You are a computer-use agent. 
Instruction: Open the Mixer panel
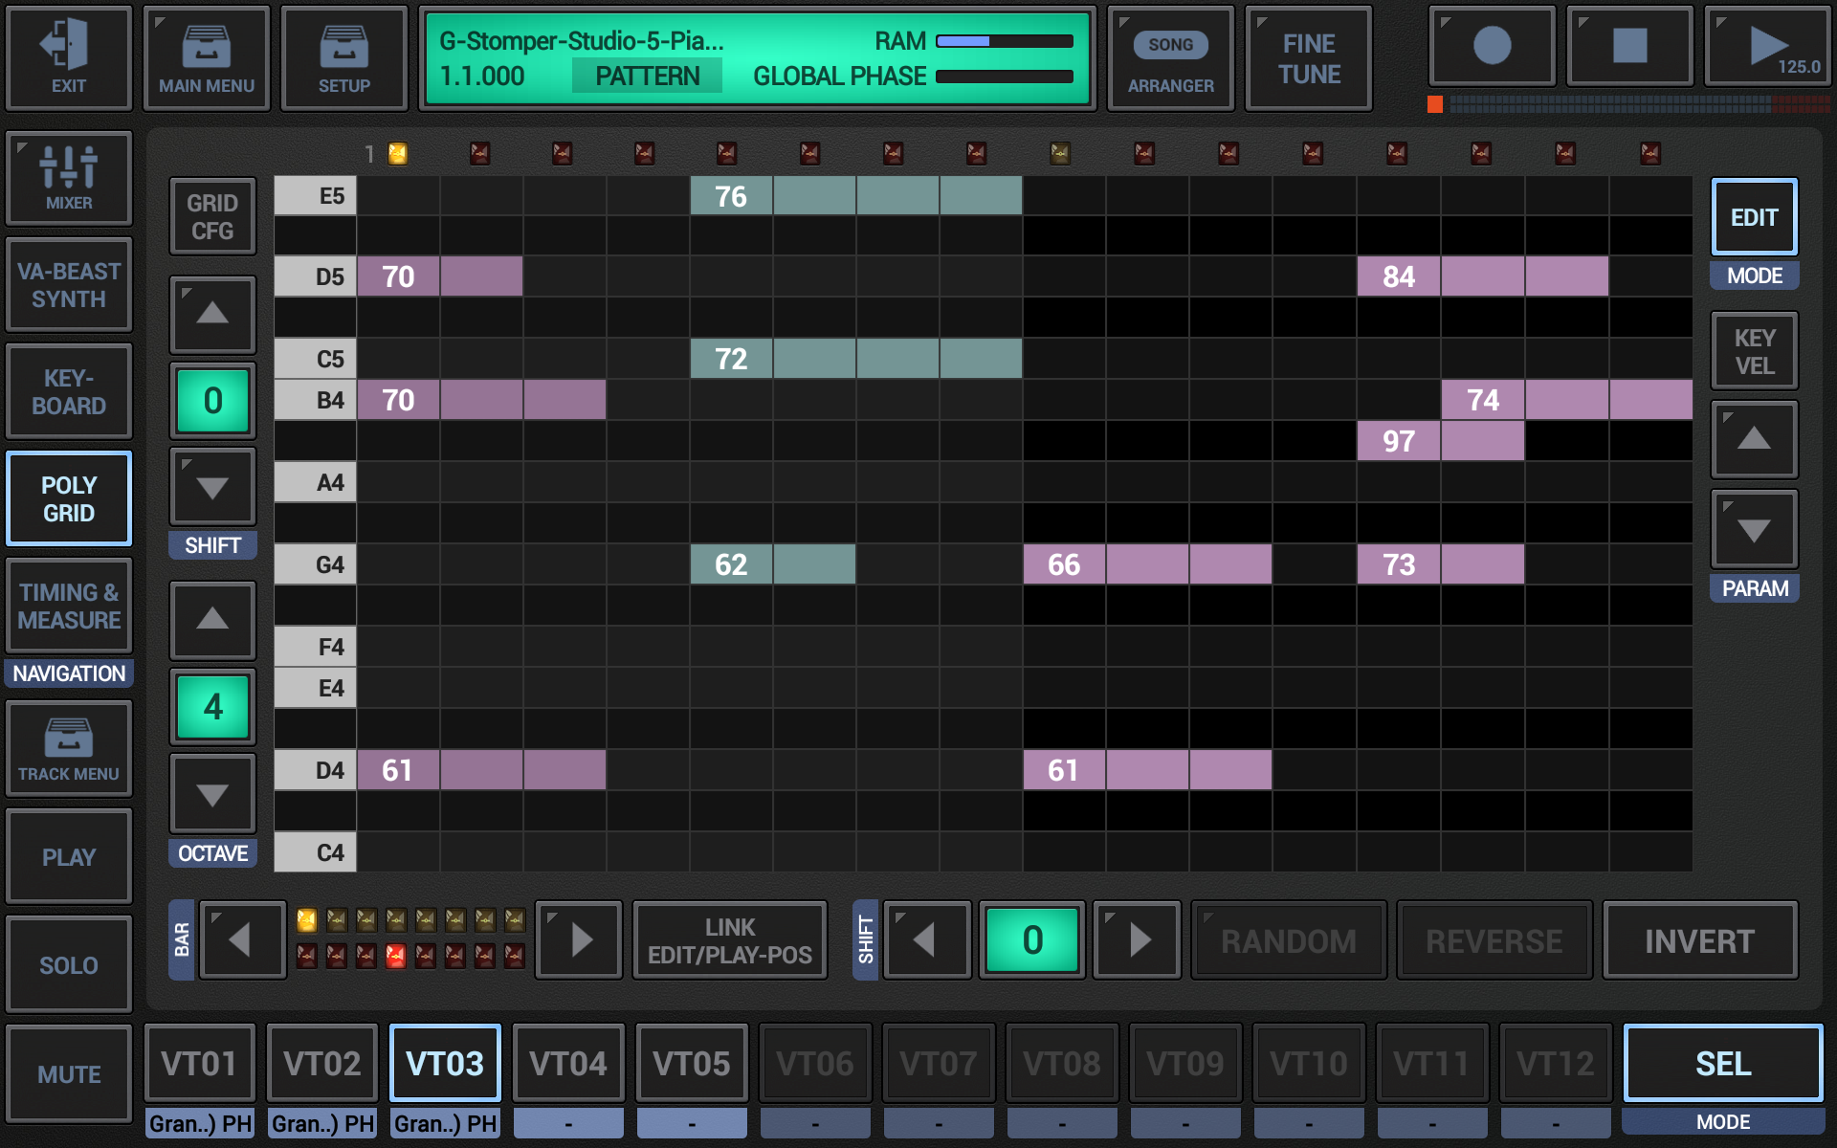point(68,179)
